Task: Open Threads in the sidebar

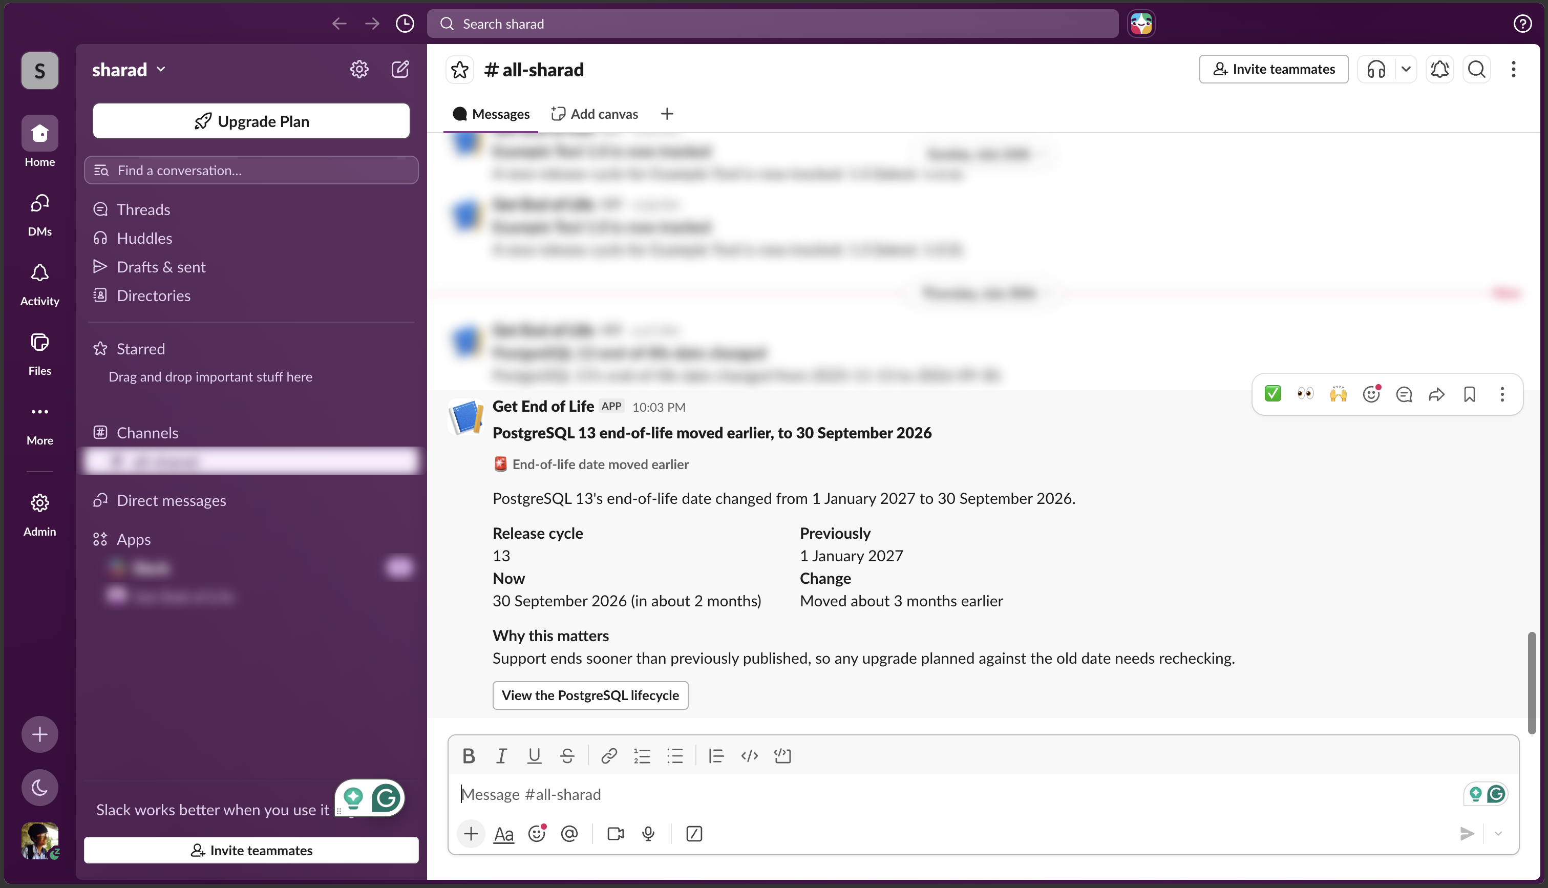Action: click(251, 209)
